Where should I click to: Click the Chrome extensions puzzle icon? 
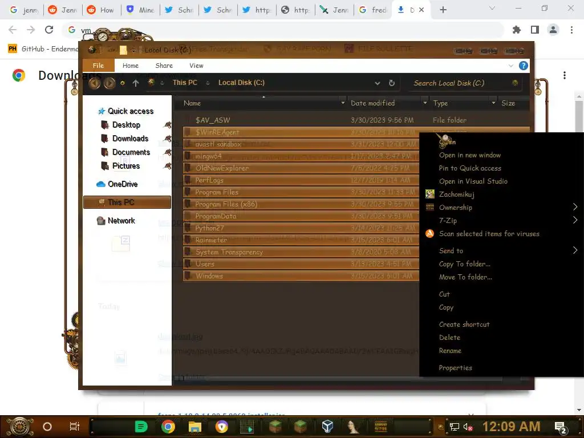pyautogui.click(x=517, y=30)
